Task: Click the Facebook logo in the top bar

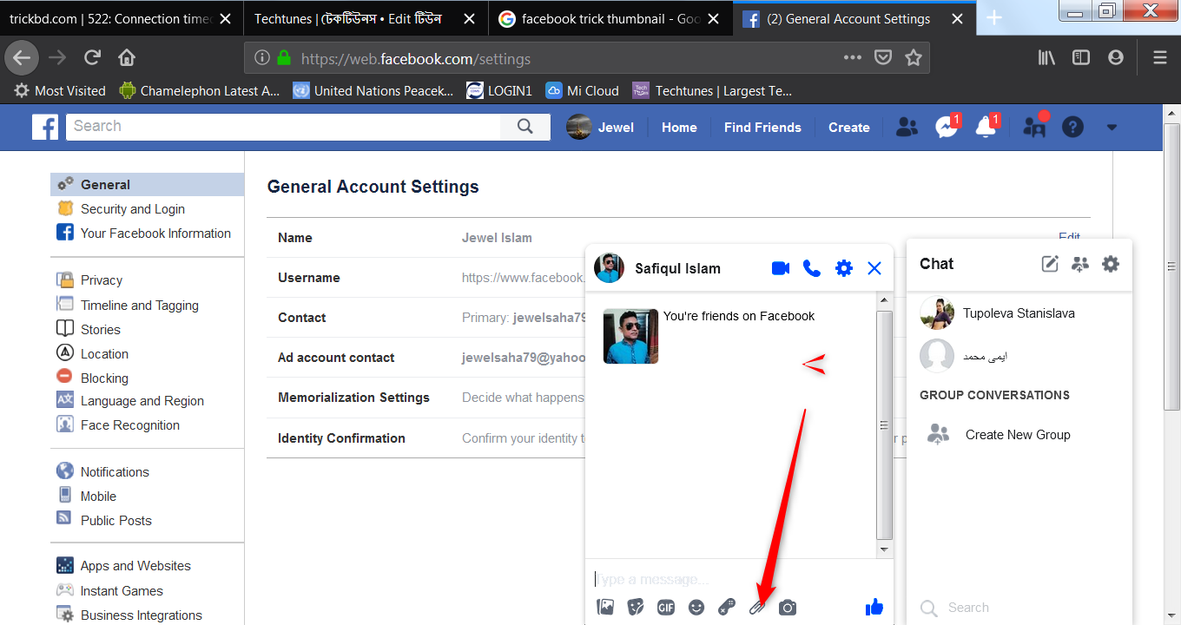Action: click(x=45, y=127)
